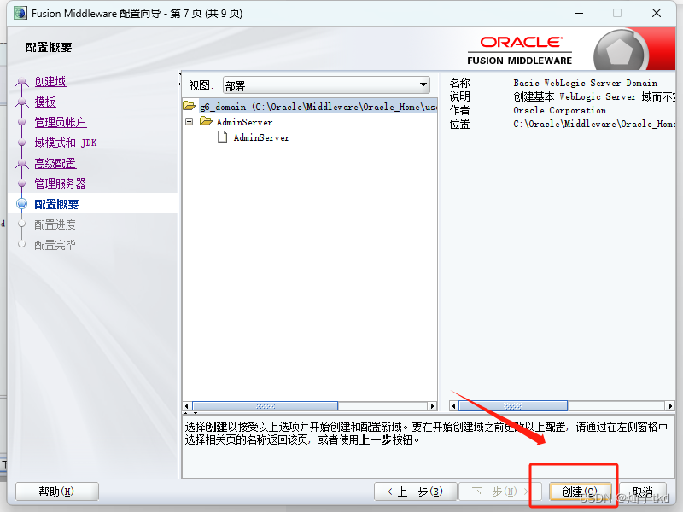This screenshot has width=683, height=512.
Task: Click AdminServer folder icon
Action: click(x=207, y=121)
